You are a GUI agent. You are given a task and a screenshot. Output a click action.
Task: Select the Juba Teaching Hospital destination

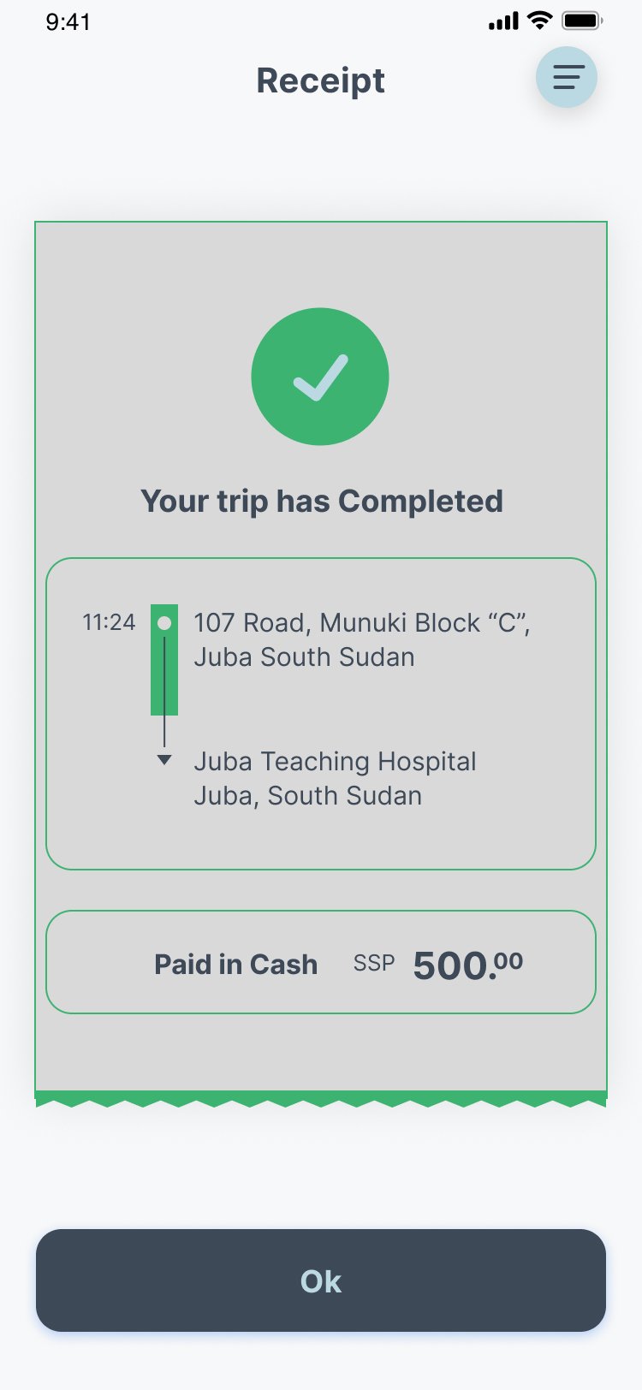click(335, 761)
